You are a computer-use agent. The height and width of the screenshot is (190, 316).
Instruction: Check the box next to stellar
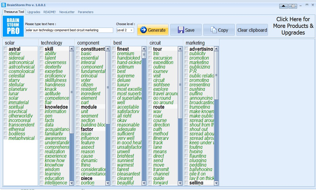6,53
